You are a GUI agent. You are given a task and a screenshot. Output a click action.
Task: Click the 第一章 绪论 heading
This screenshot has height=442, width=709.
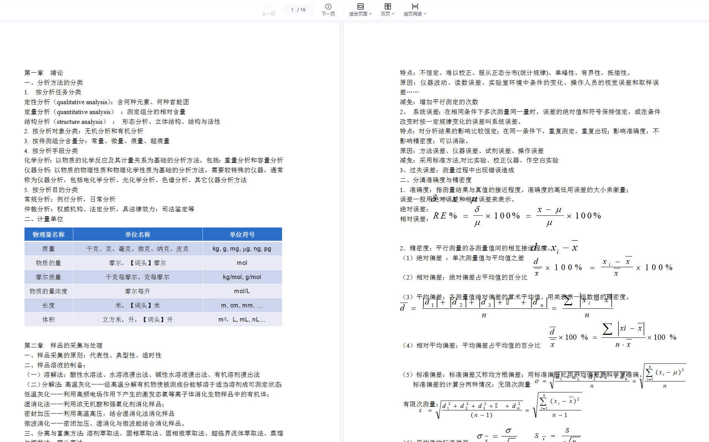(44, 73)
